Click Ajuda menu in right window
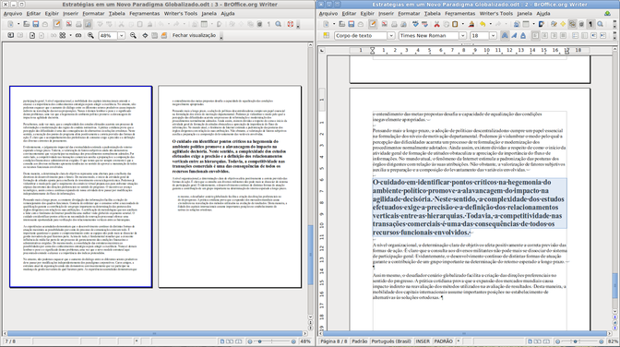 coord(542,13)
